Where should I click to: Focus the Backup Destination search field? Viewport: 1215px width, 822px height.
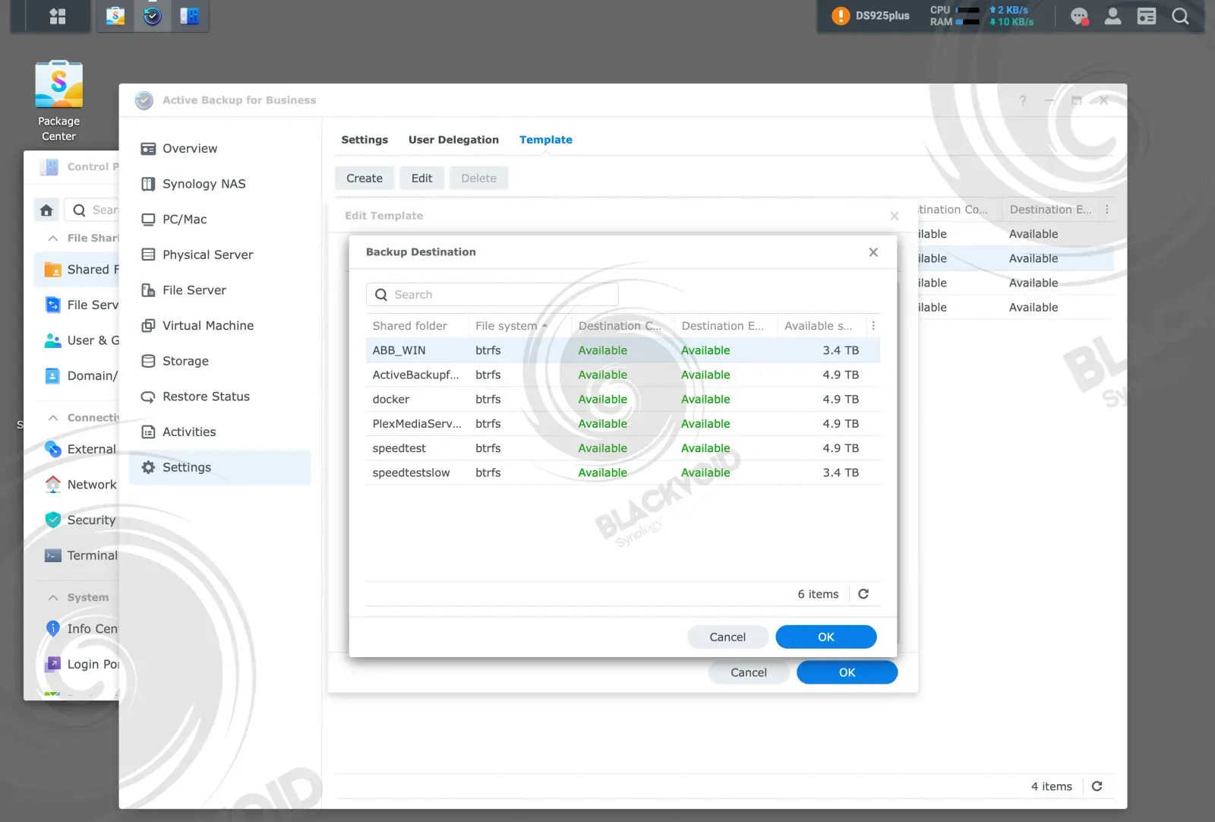tap(492, 295)
